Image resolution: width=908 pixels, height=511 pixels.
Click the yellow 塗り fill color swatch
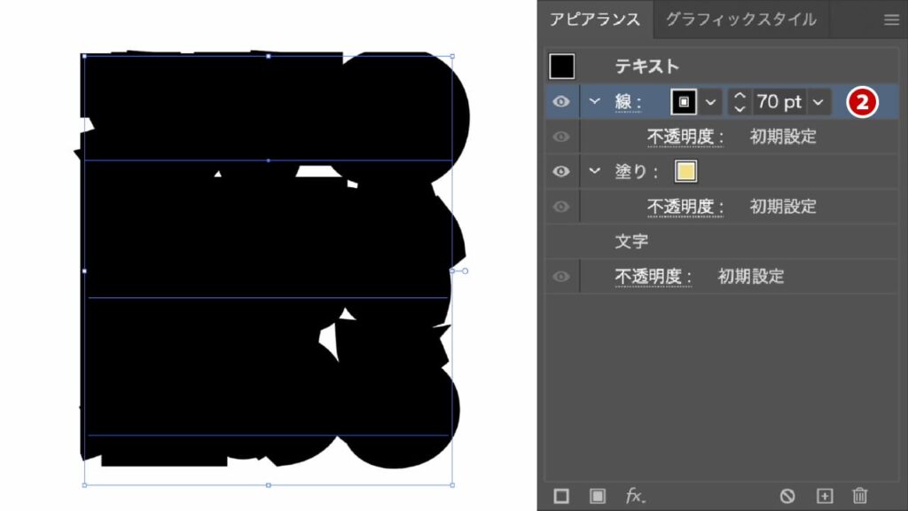(685, 171)
